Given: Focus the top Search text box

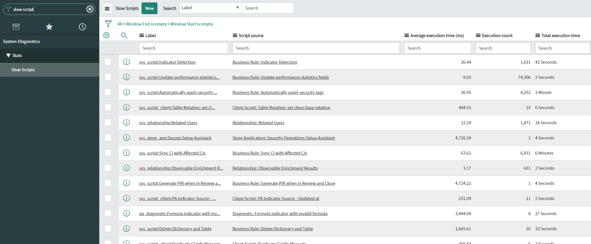Looking at the screenshot, I should pos(268,8).
